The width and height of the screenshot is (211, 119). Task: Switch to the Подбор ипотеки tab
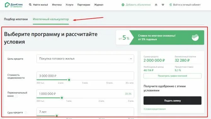pos(16,19)
